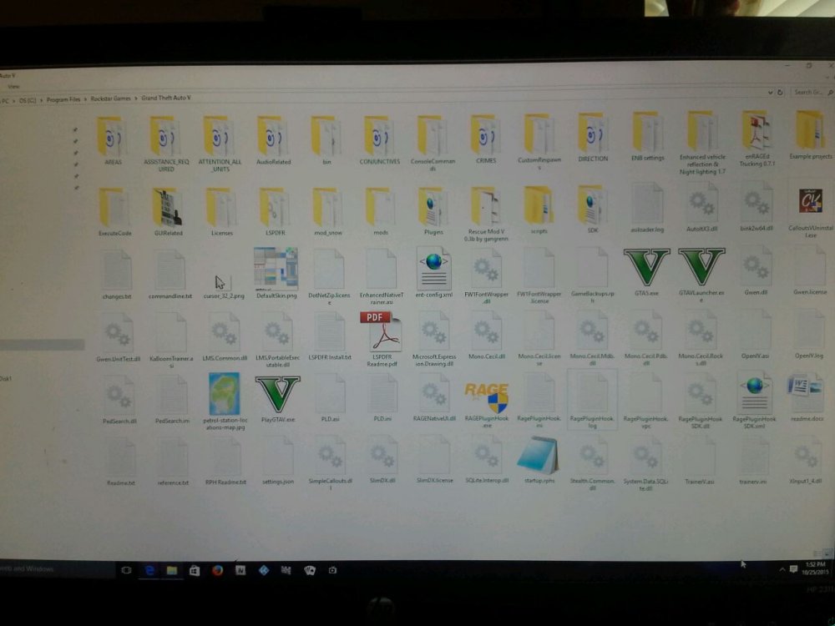
Task: Open the GUIRelated folder
Action: 169,212
